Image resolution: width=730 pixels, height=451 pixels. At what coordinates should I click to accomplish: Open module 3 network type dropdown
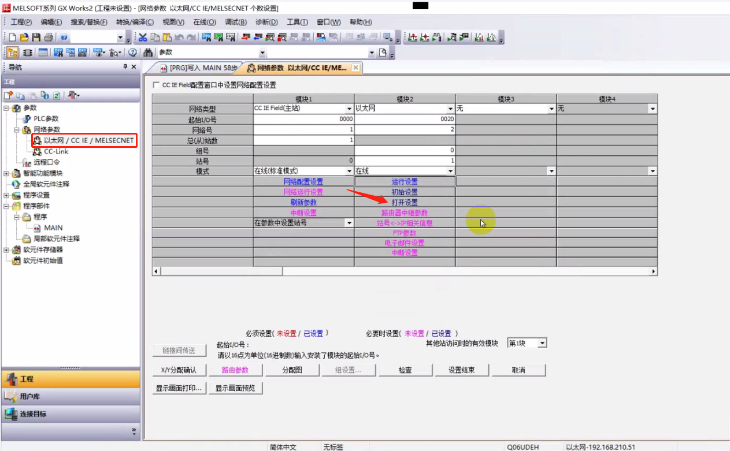[551, 109]
